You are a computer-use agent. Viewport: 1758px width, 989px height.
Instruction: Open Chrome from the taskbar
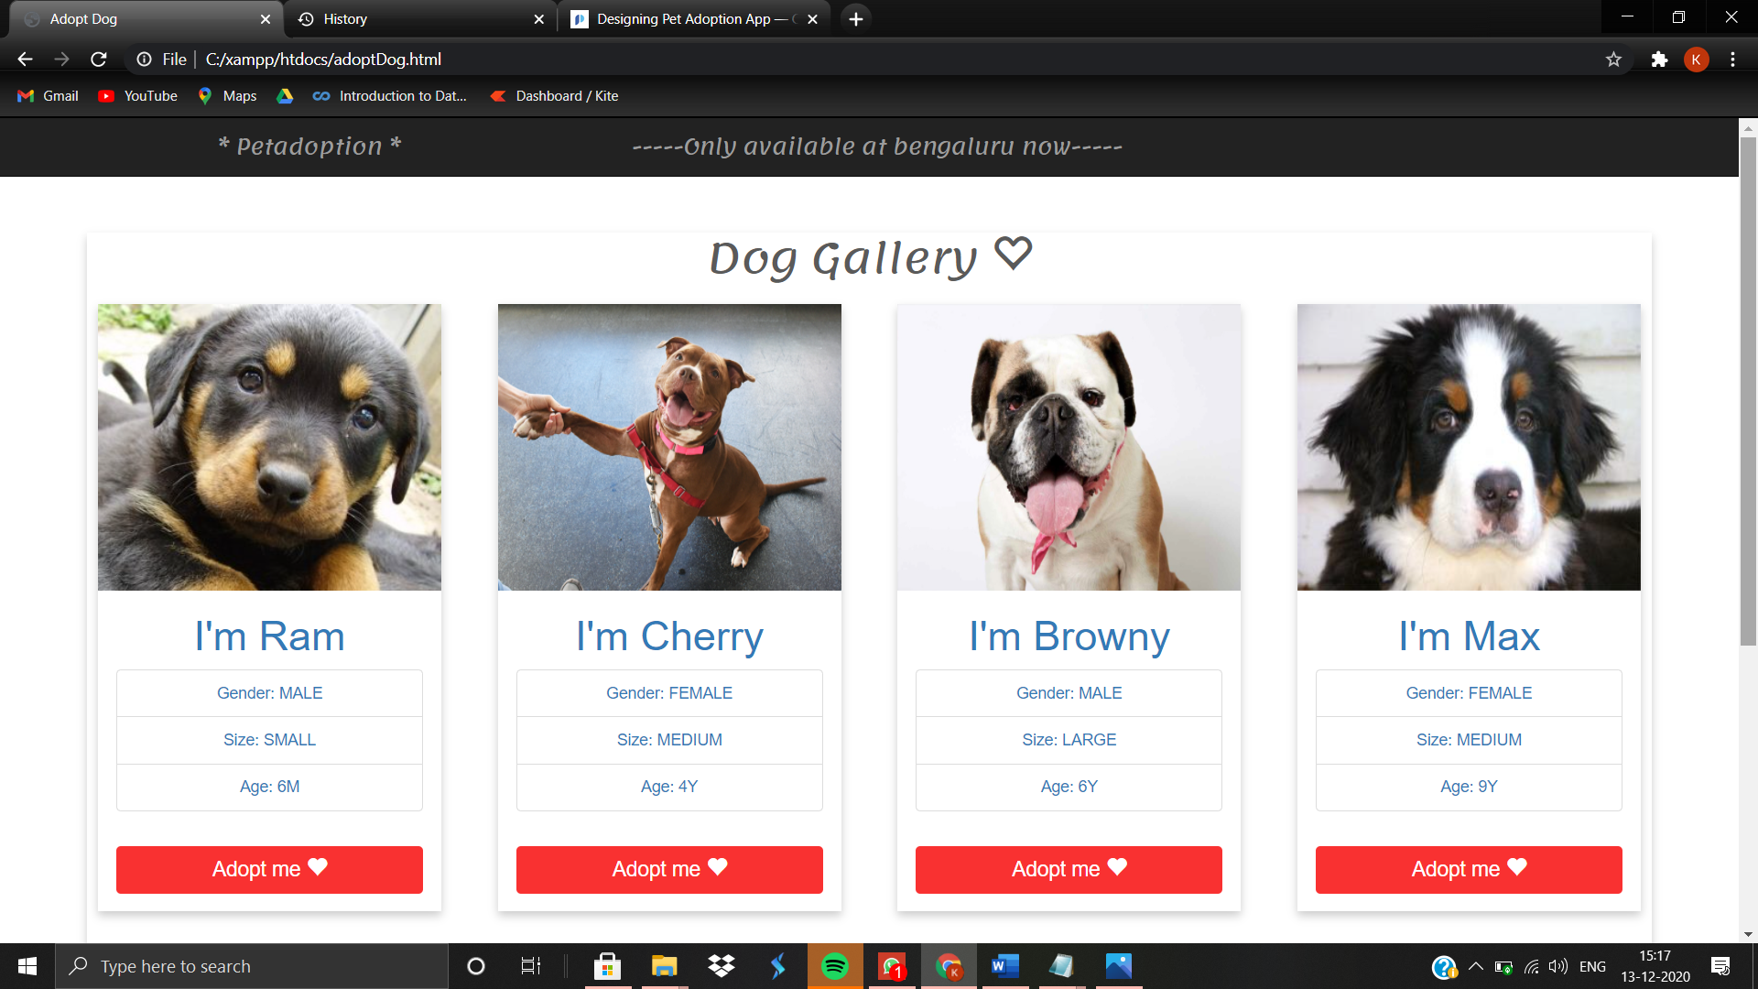coord(949,966)
